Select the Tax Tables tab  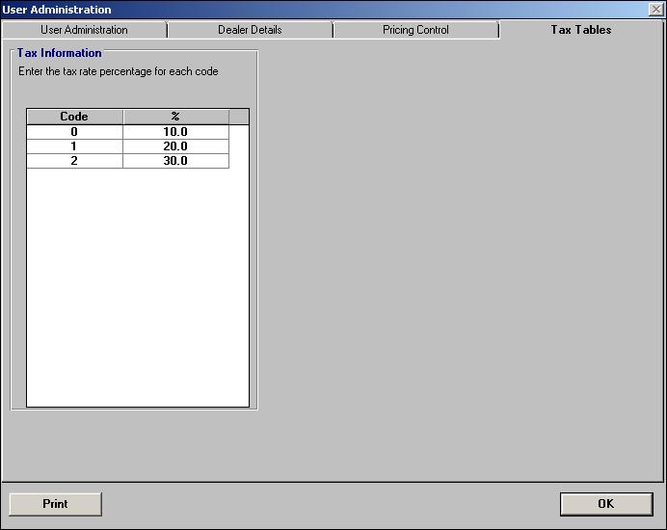click(581, 30)
